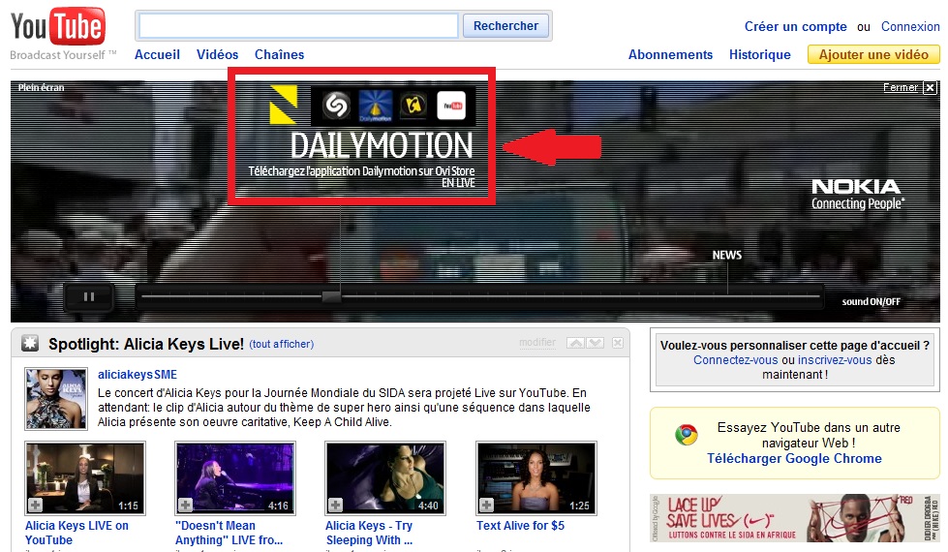Open the 4:40 video thumbnail

click(385, 478)
